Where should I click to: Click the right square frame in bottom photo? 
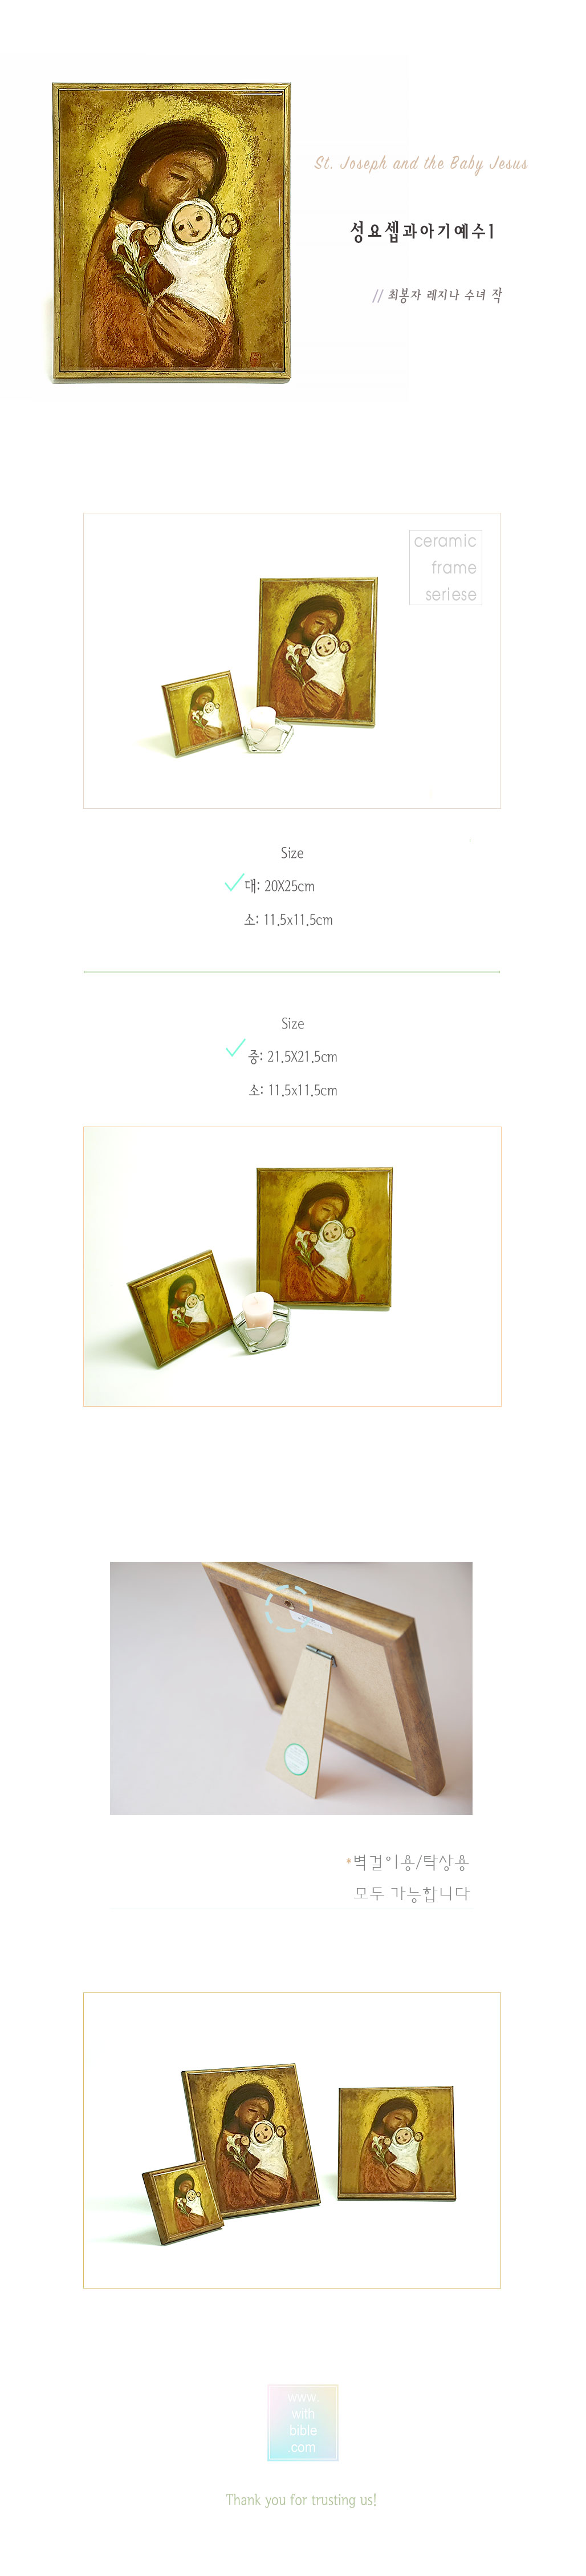tap(397, 2142)
